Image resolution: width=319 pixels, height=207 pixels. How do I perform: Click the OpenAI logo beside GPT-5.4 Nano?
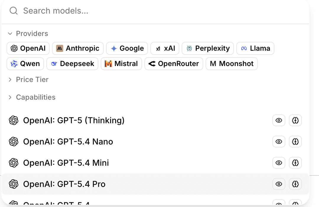click(14, 142)
